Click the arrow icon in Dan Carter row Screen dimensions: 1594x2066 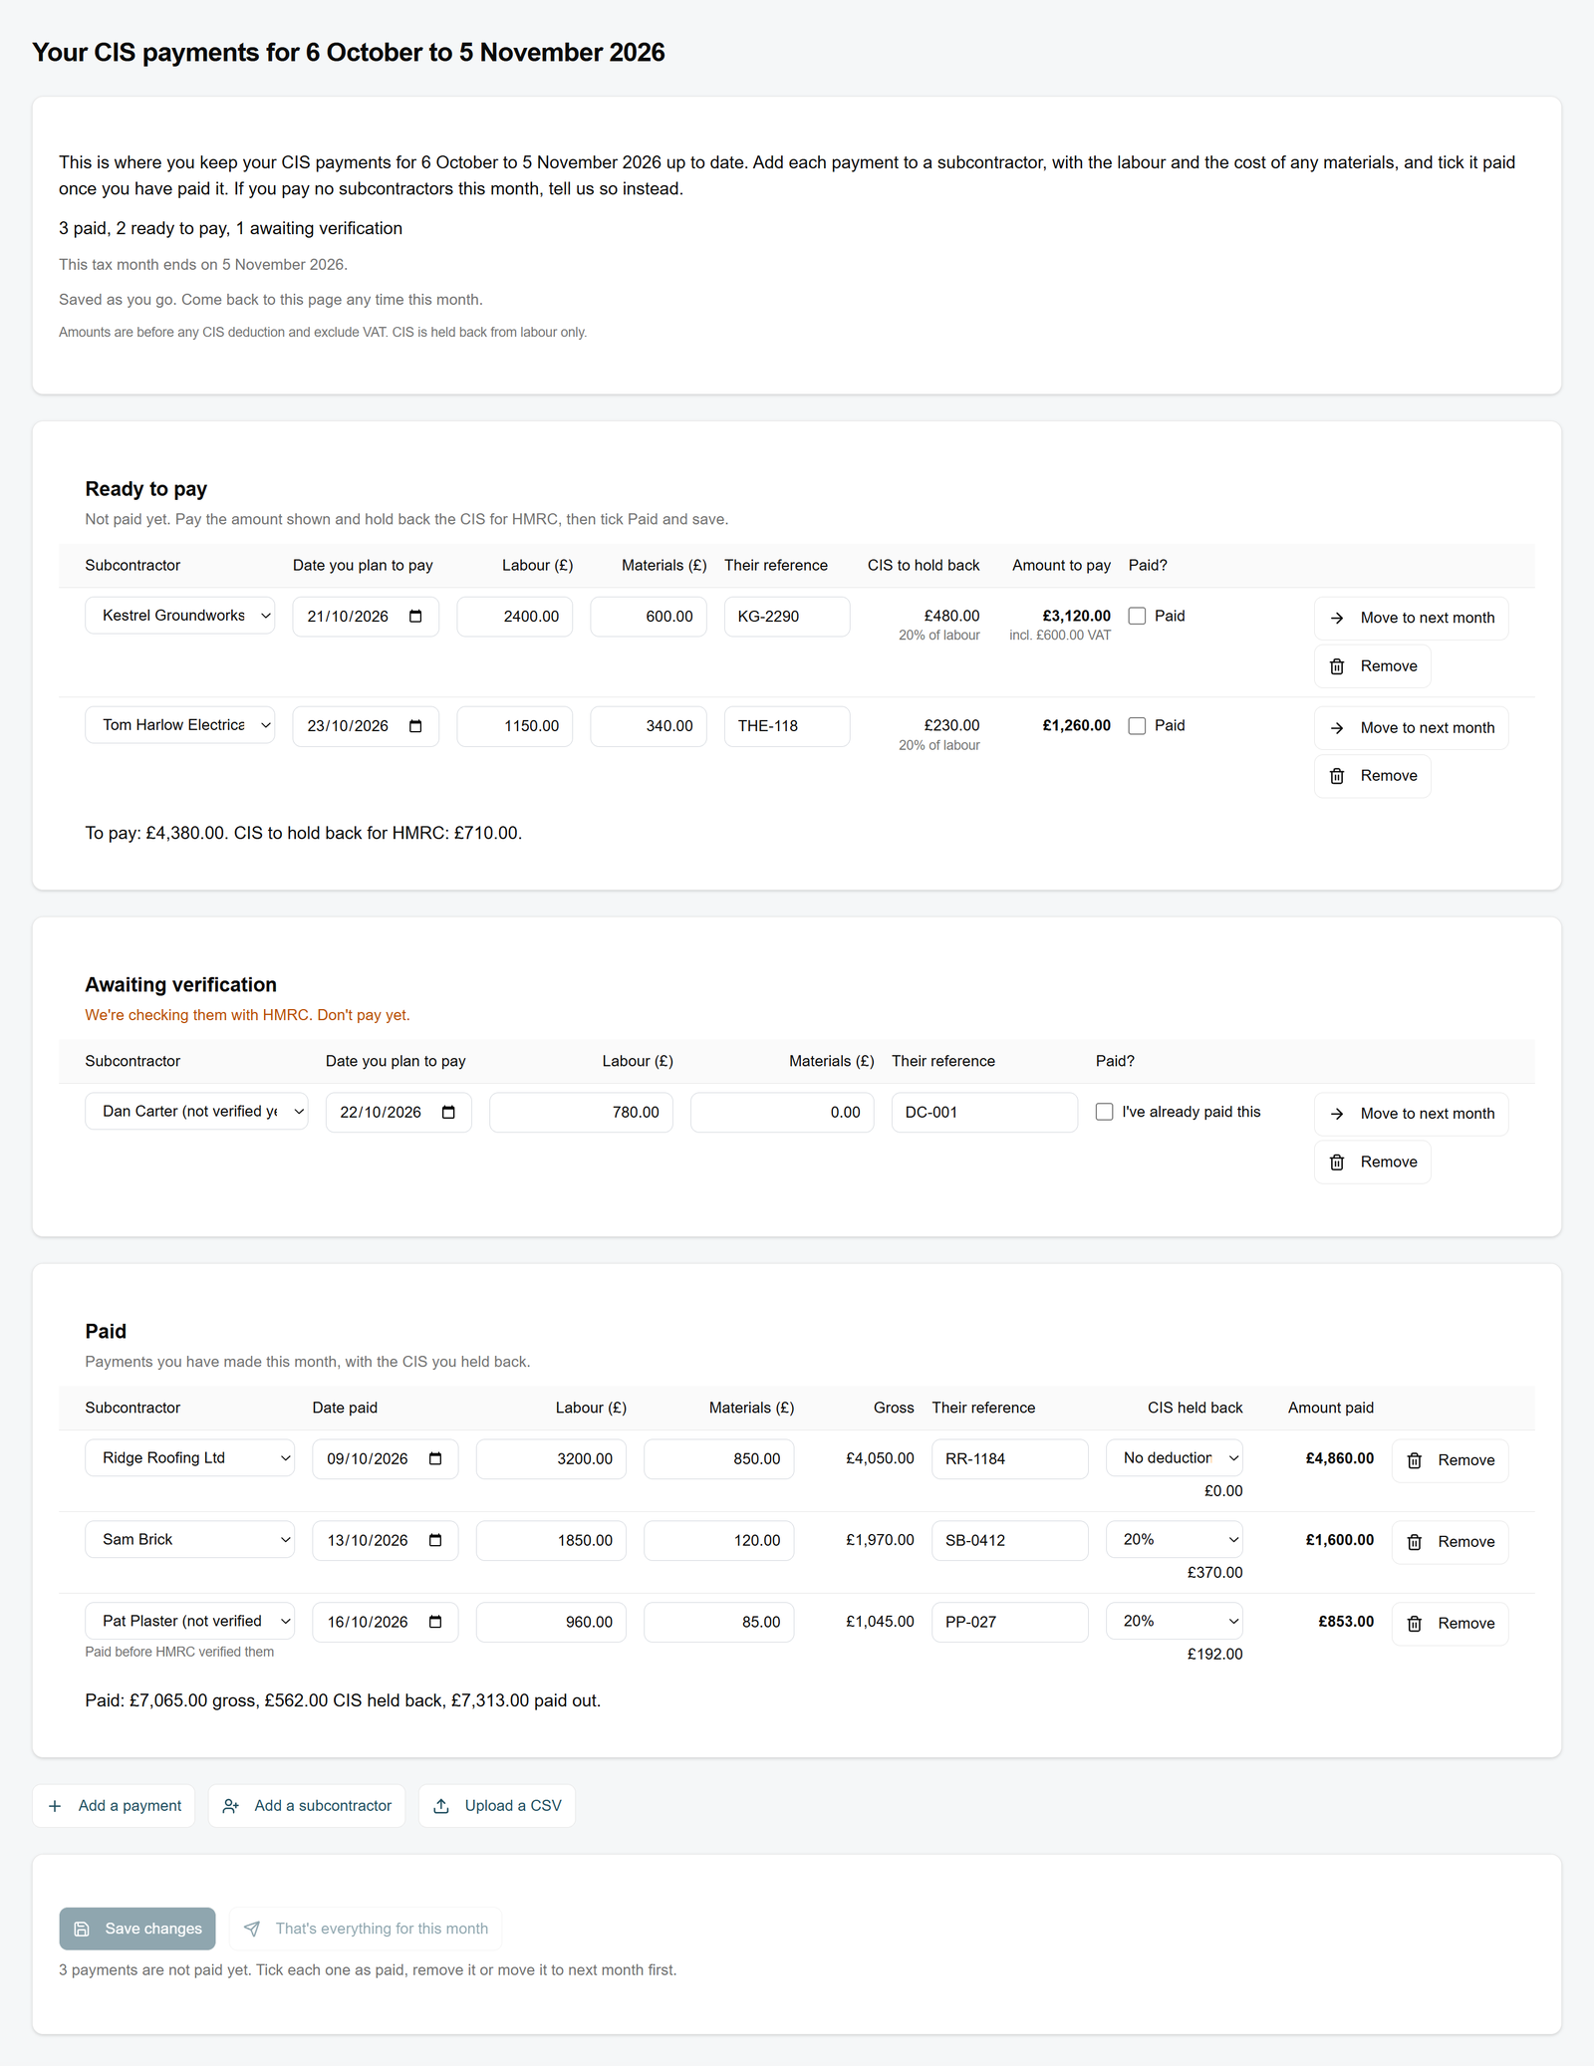(x=1337, y=1114)
